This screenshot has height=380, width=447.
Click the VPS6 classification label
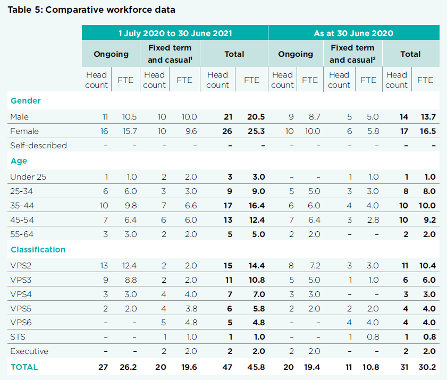pyautogui.click(x=20, y=323)
